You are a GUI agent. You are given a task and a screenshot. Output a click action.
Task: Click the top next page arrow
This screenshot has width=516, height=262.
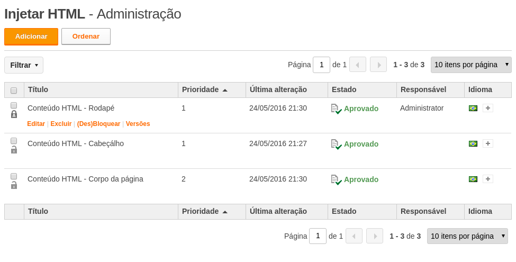pos(378,65)
